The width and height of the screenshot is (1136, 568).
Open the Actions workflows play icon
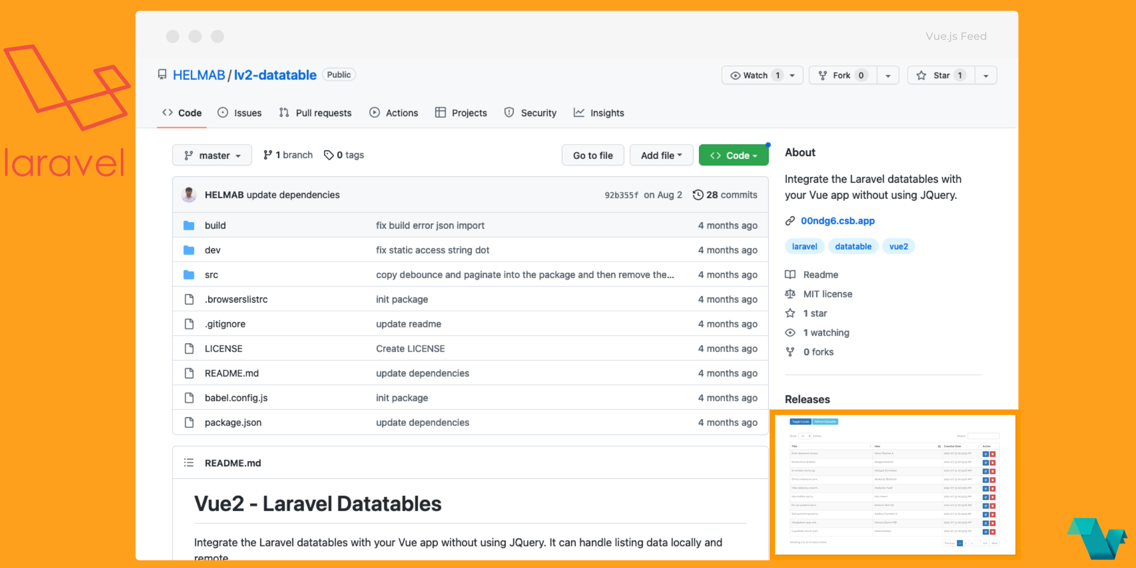pyautogui.click(x=374, y=113)
